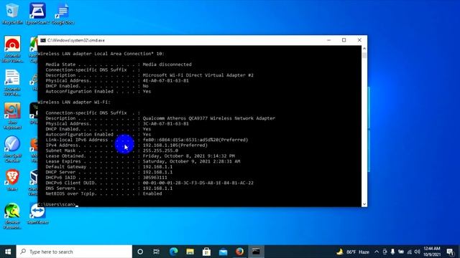This screenshot has height=258, width=460.
Task: Click 'Microsoft Wi-Fi Direct Virtual Adapter #2' text
Action: pos(198,75)
